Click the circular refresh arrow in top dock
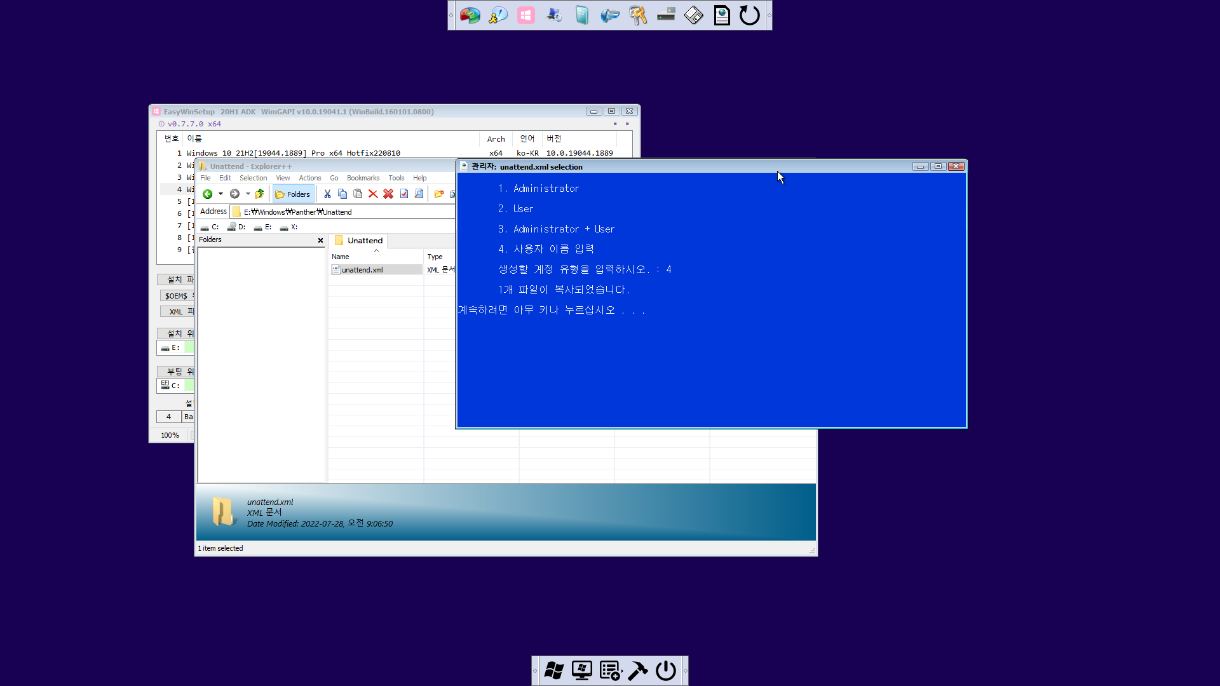The height and width of the screenshot is (686, 1220). pos(750,15)
